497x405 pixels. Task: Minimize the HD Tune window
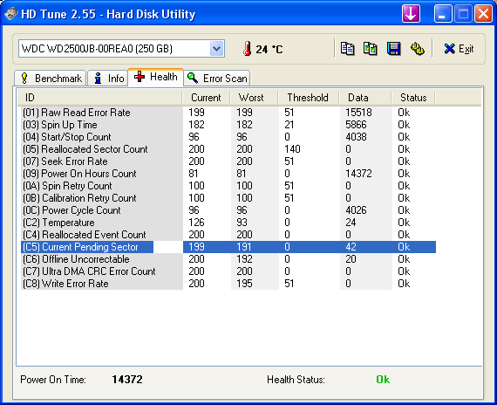click(443, 14)
